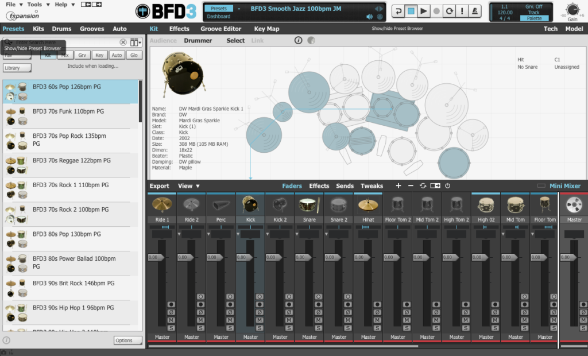Image resolution: width=588 pixels, height=356 pixels.
Task: Click the info icon beside Link
Action: [x=298, y=40]
